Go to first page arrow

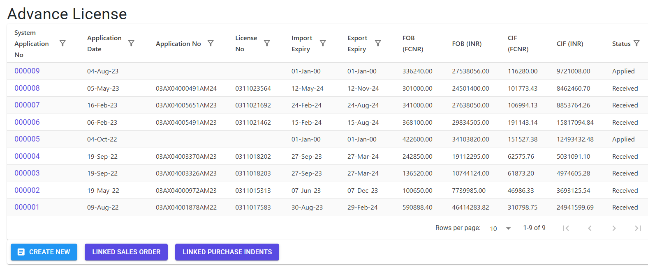pos(566,228)
